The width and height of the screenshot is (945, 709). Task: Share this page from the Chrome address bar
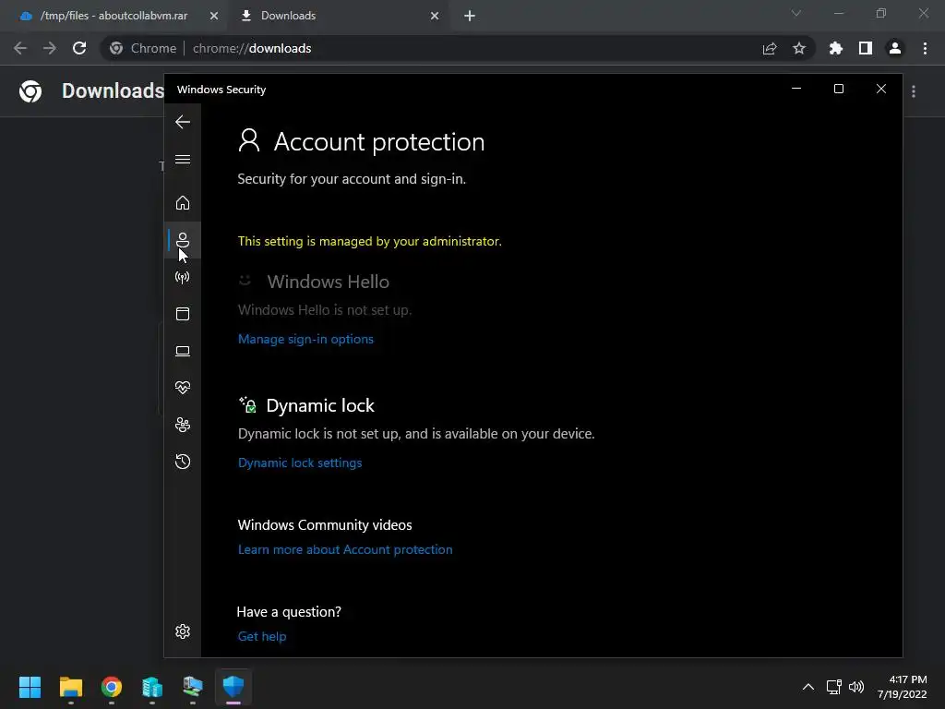click(770, 48)
